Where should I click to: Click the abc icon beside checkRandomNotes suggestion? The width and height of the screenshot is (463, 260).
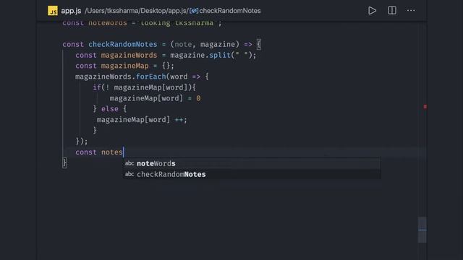click(129, 174)
